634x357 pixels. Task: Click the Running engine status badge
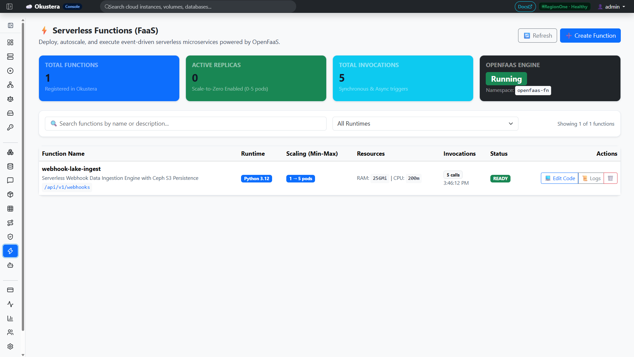[x=506, y=79]
